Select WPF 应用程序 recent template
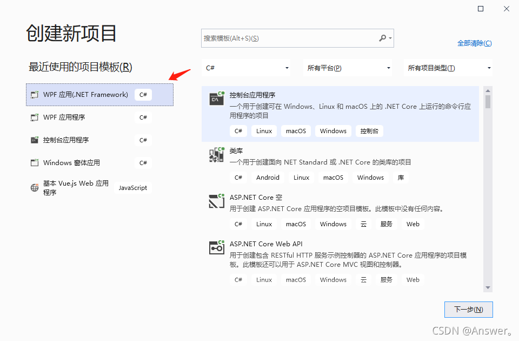Viewport: 519px width, 341px height. 99,117
